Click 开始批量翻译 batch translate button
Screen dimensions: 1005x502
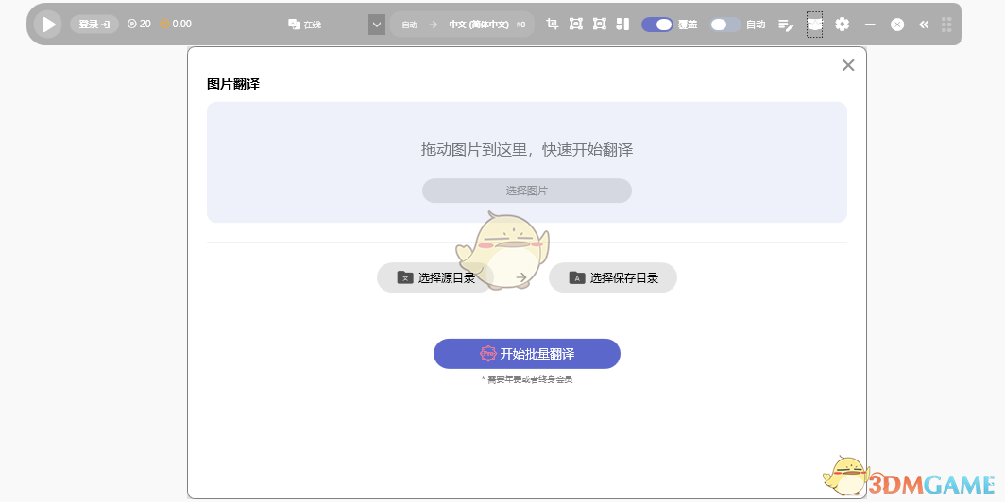coord(527,354)
